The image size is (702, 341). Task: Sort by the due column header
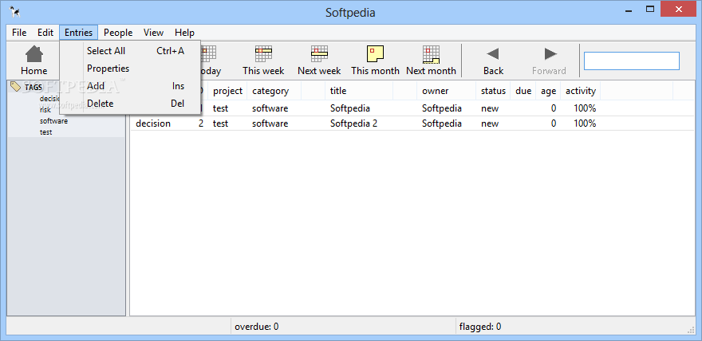523,91
